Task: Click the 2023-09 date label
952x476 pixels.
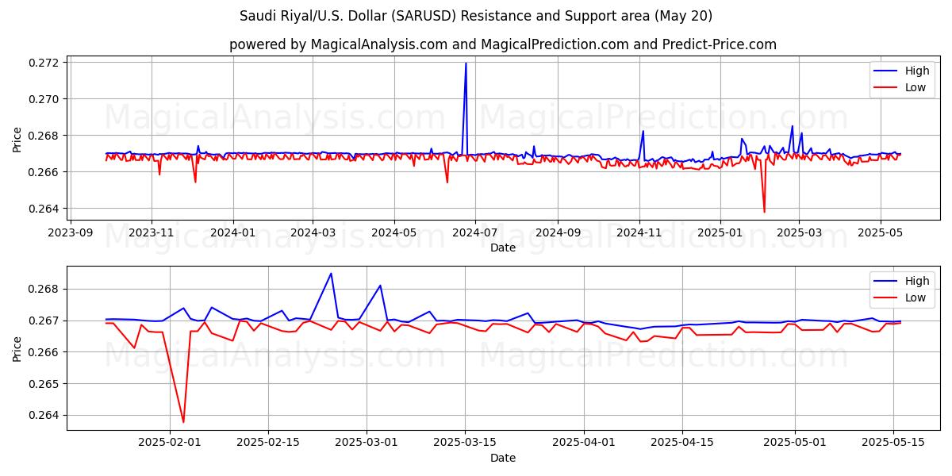Action: 71,232
